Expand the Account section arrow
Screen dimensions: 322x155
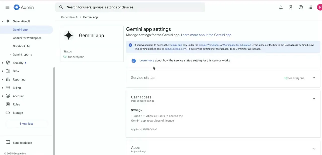pyautogui.click(x=3, y=96)
